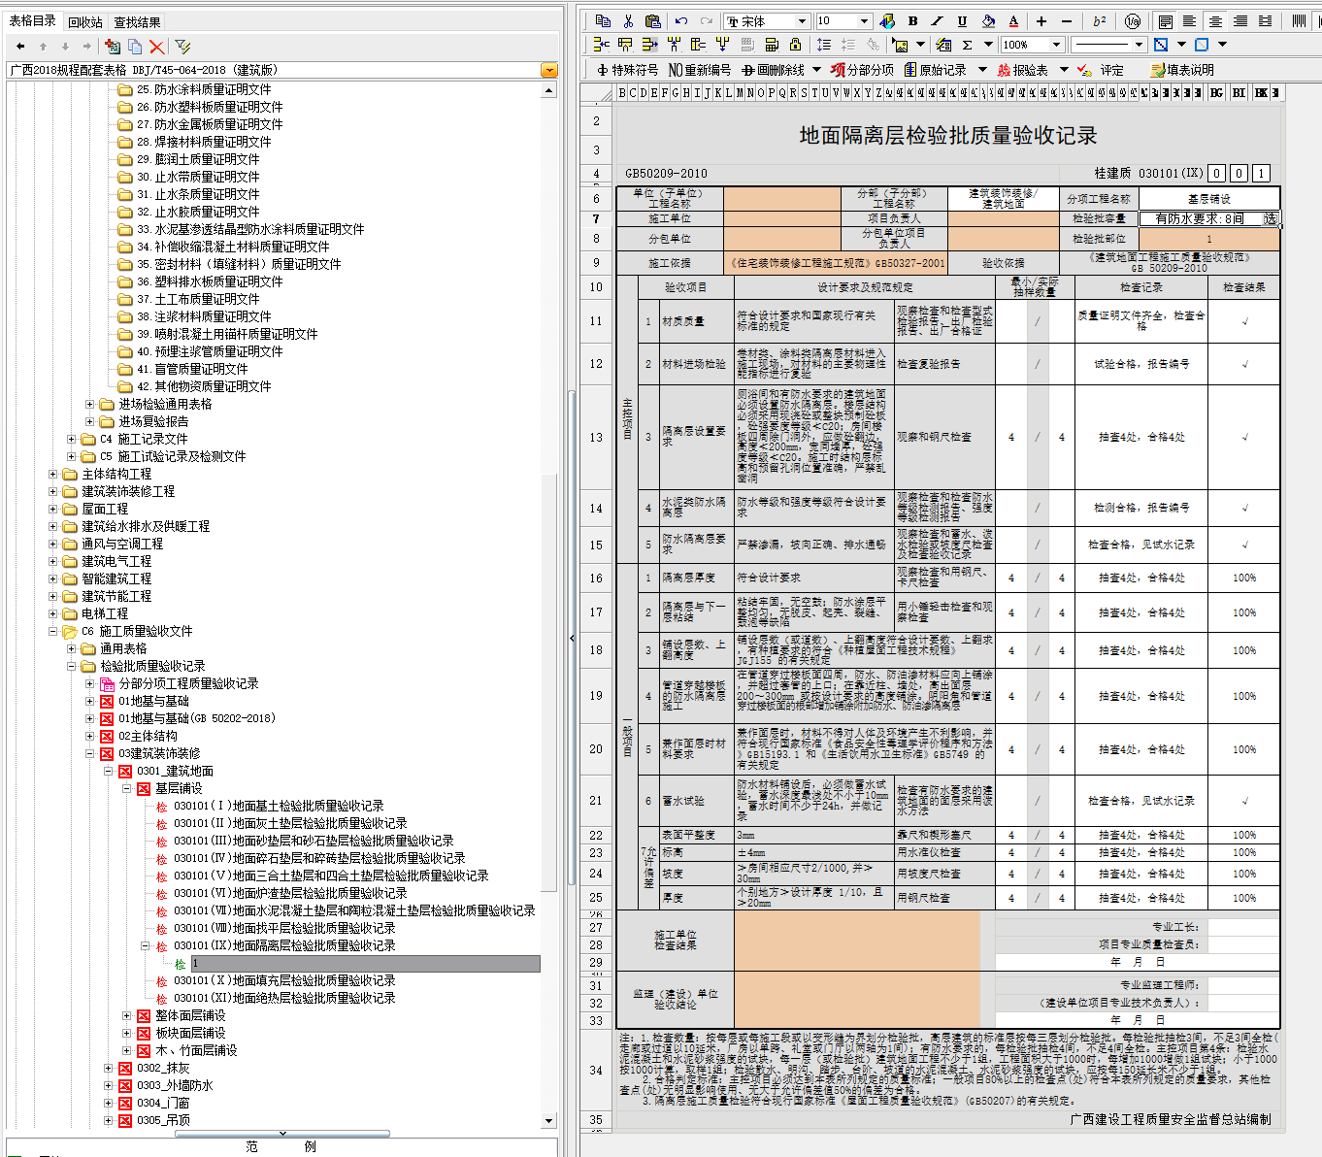Click the Copy icon in the editor toolbar
This screenshot has width=1322, height=1157.
[603, 20]
